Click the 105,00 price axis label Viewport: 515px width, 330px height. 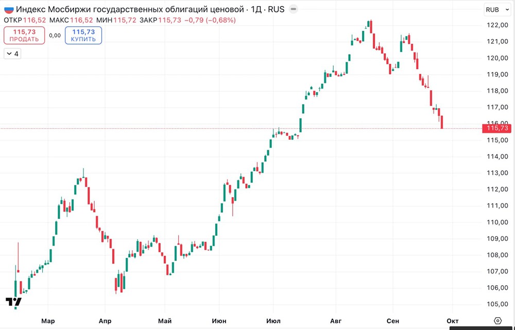[497, 304]
